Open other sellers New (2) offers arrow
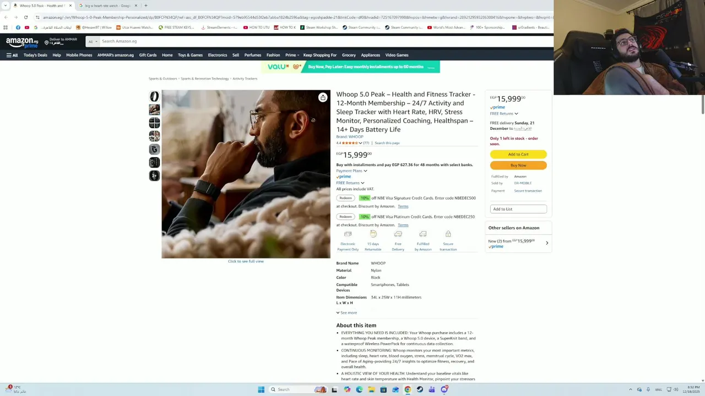The height and width of the screenshot is (396, 705). (x=547, y=243)
